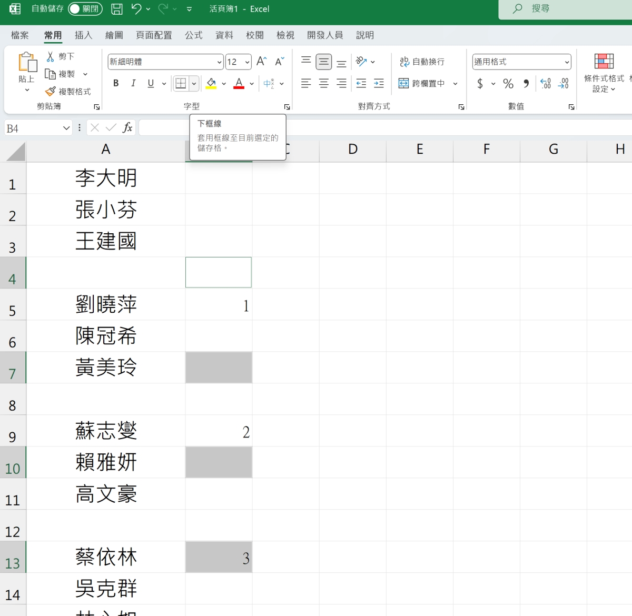Switch to the 公式 ribbon tab
This screenshot has height=616, width=632.
[x=193, y=35]
